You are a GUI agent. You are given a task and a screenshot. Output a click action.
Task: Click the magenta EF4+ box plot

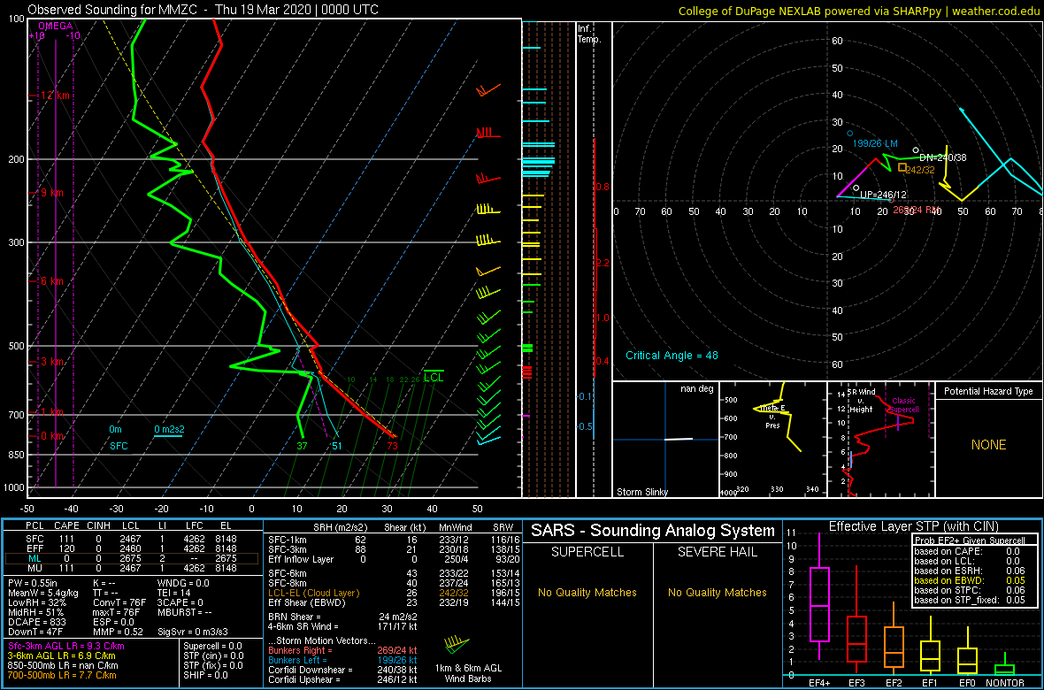pyautogui.click(x=819, y=605)
